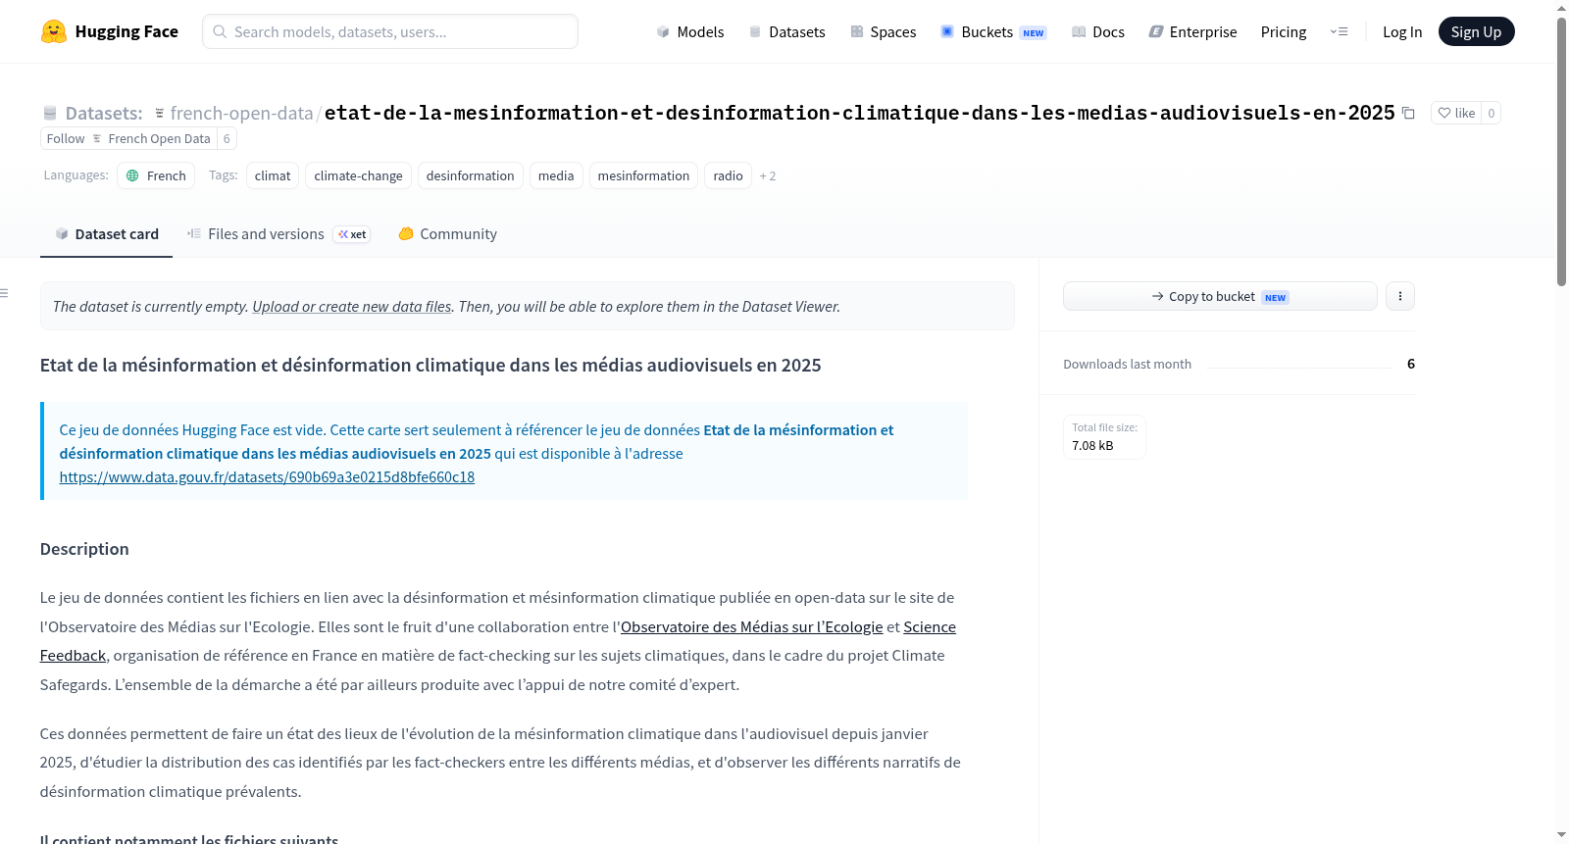Click the search magnifier icon
Screen dimensions: 1569x844
point(220,31)
